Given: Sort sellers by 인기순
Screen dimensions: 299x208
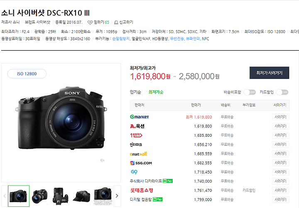Looking at the screenshot, I should [135, 92].
